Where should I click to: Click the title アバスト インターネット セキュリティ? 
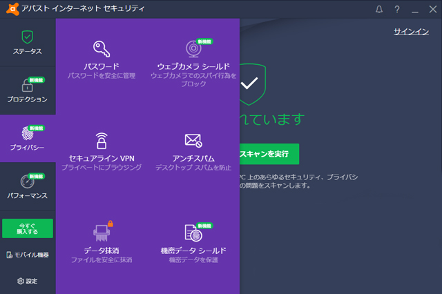(x=83, y=8)
